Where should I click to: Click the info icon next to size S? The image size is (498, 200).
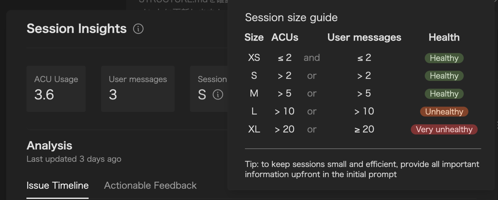pyautogui.click(x=218, y=95)
